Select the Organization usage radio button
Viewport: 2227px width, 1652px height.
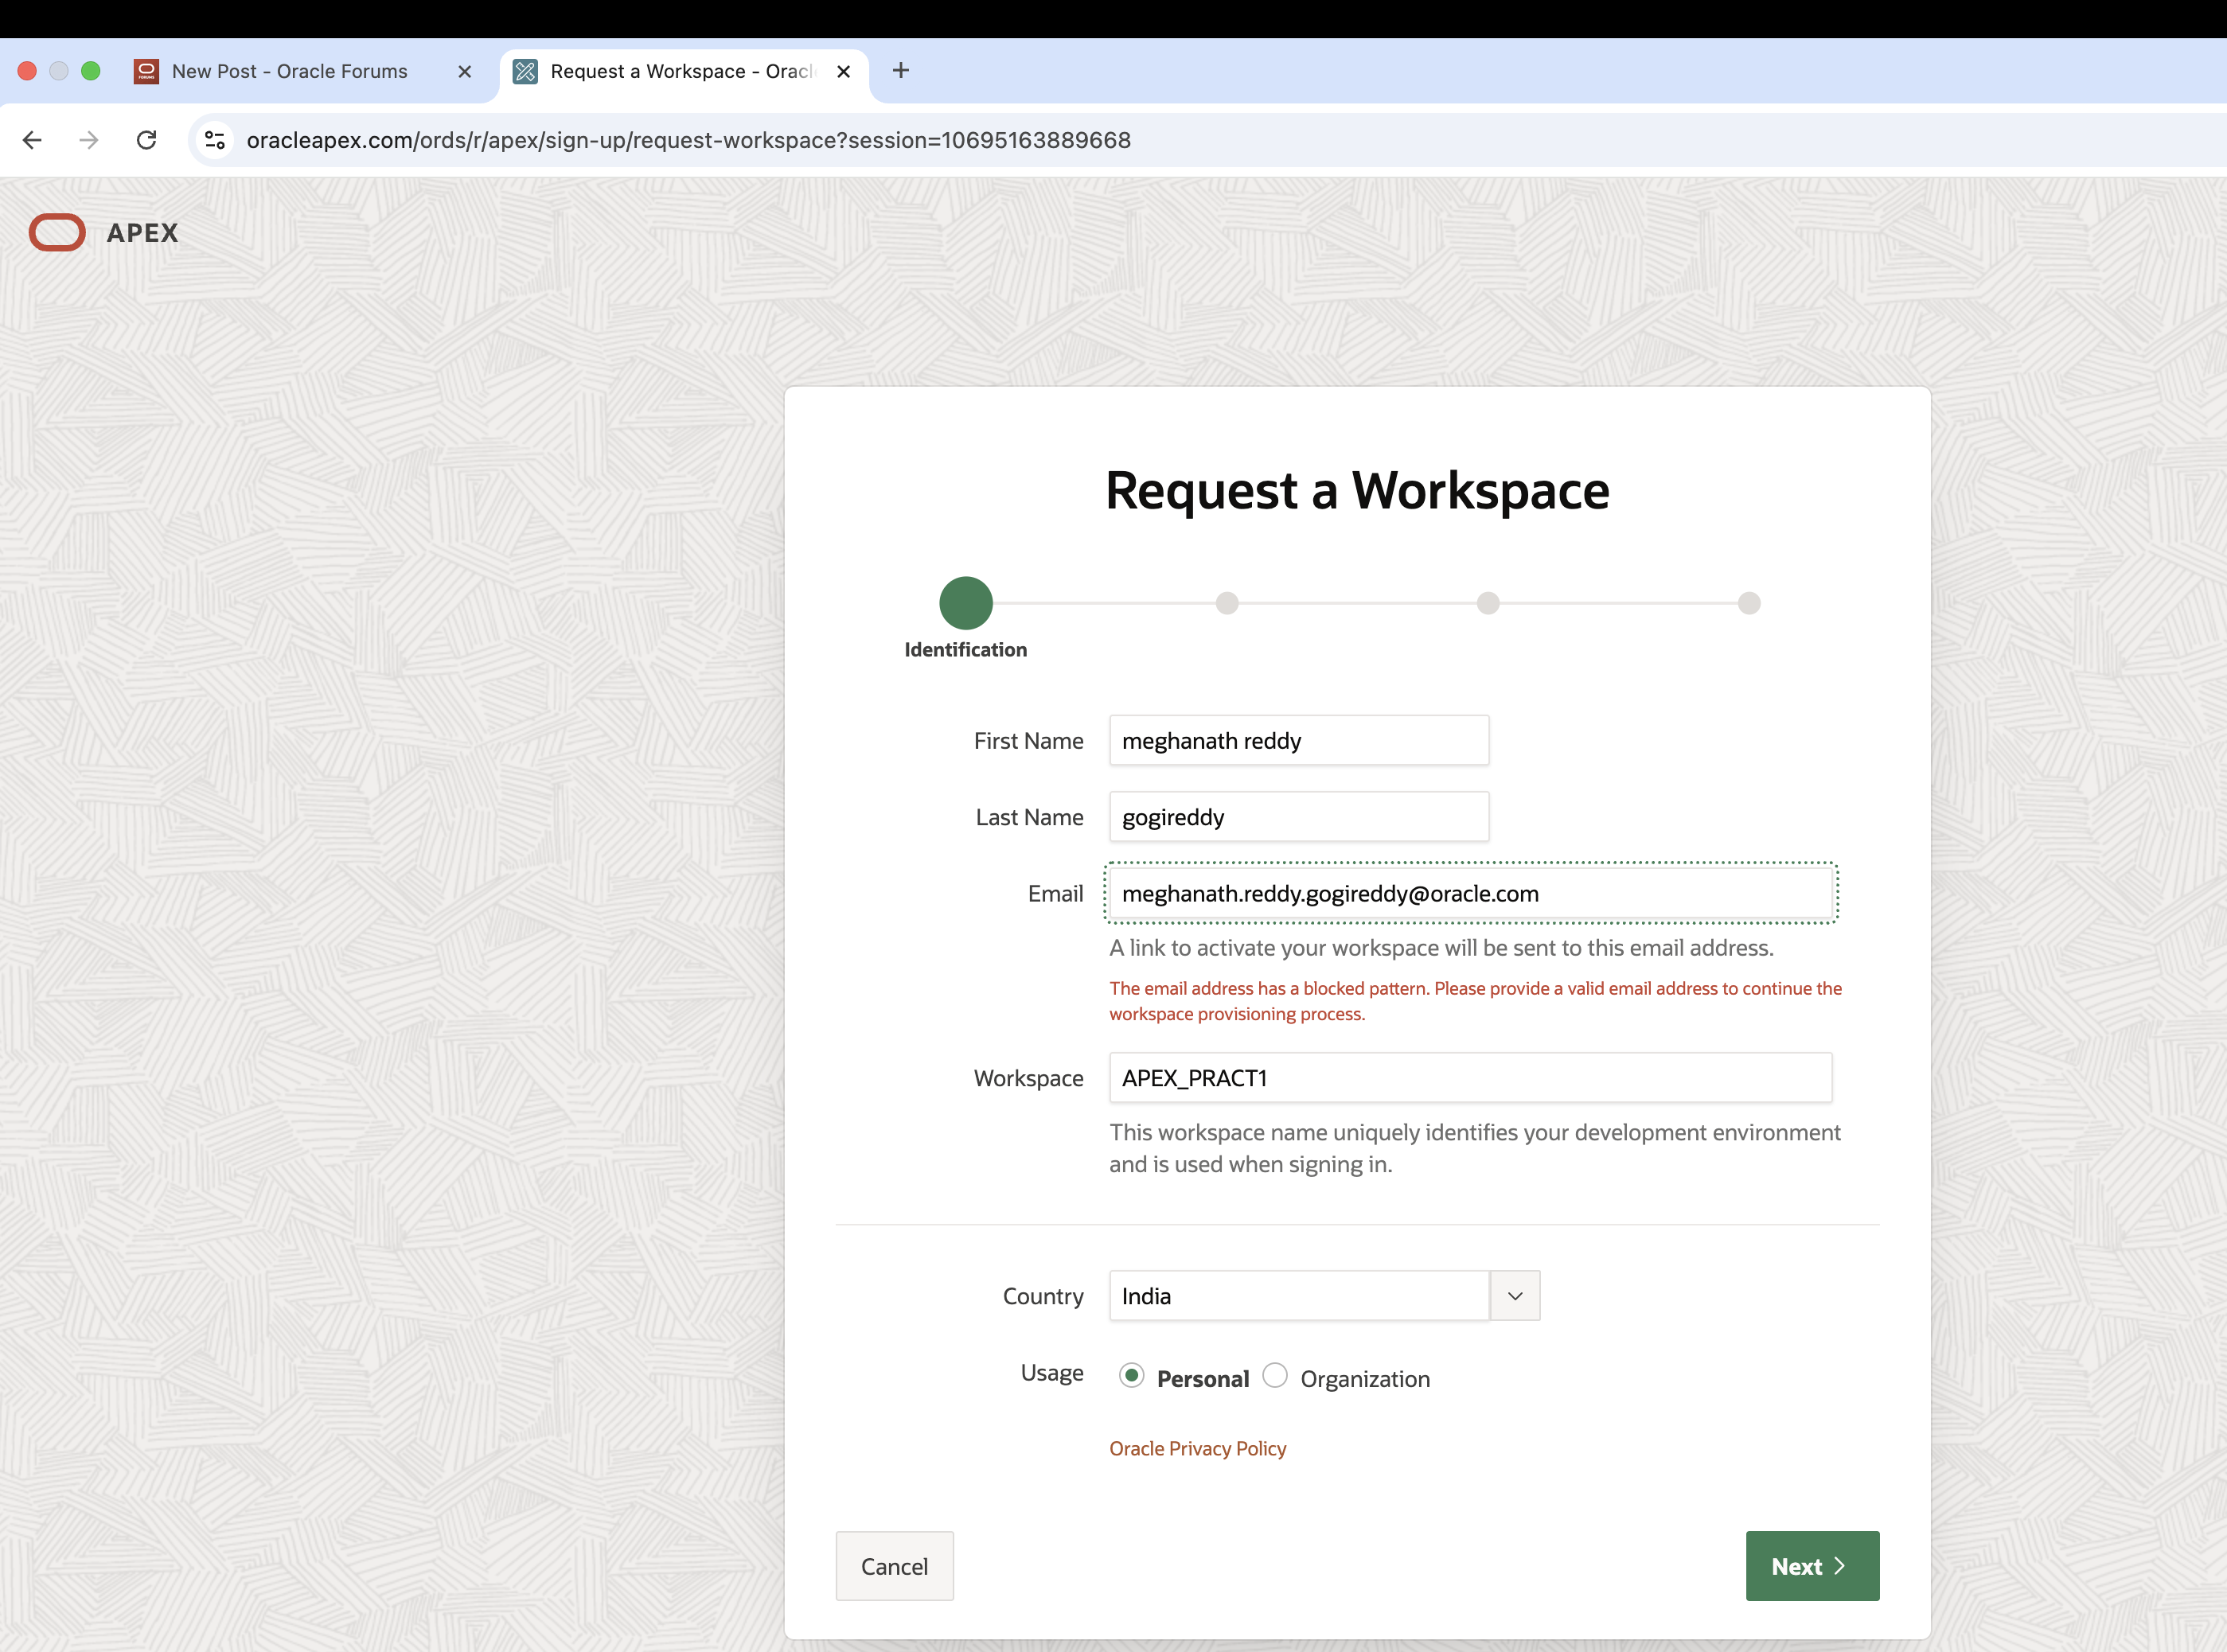[x=1274, y=1376]
